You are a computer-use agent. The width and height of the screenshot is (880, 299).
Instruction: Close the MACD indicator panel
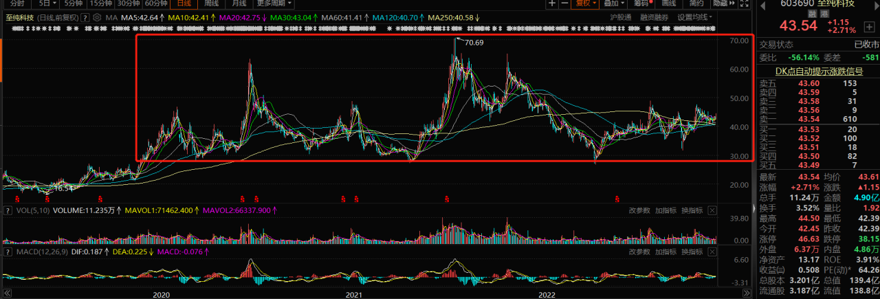[712, 252]
